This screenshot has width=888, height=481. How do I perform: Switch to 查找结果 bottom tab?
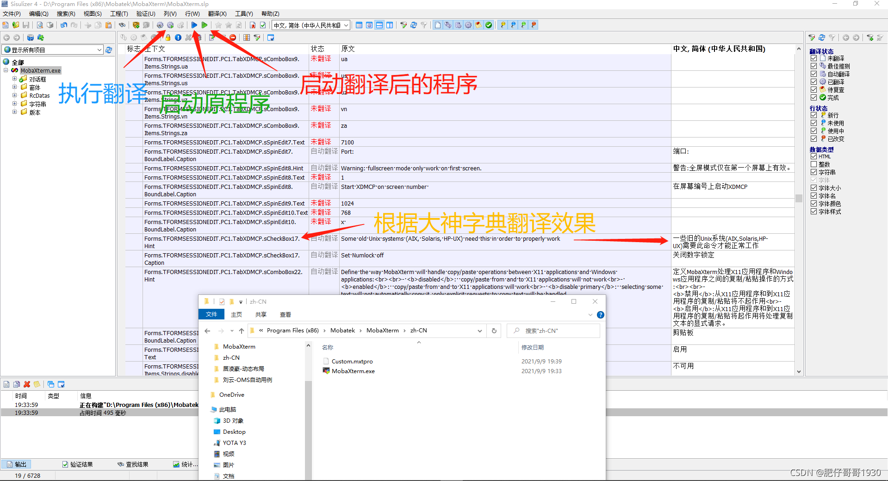coord(133,464)
